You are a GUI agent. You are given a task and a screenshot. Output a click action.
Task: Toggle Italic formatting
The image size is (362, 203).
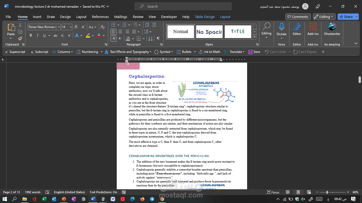[x=38, y=35]
